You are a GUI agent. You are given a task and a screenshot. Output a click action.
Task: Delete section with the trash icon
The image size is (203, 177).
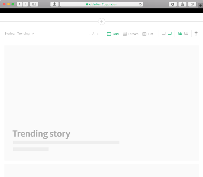(x=196, y=34)
